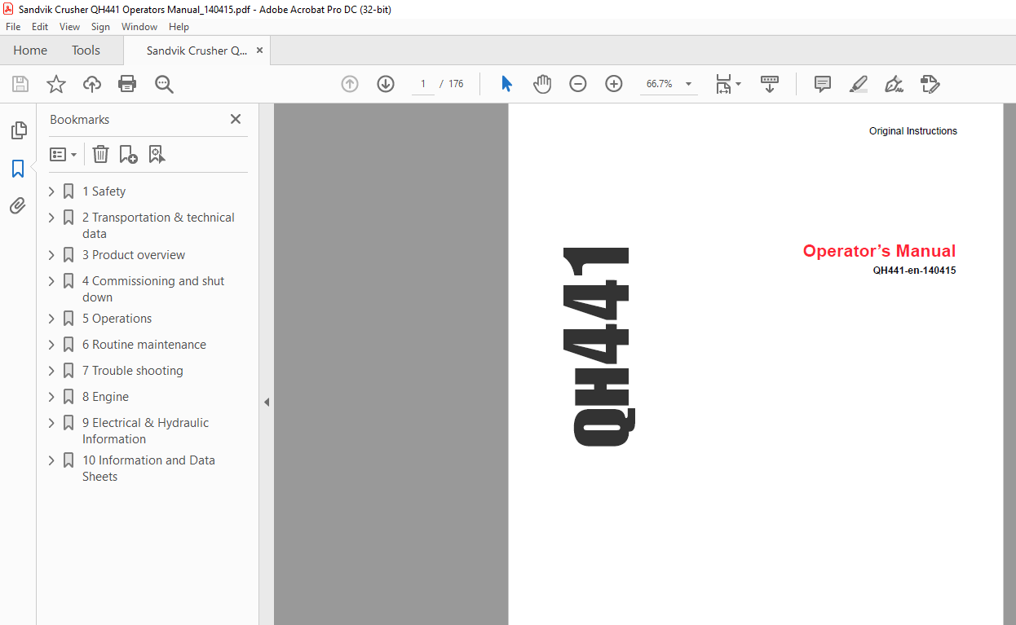
Task: Expand 10 Information and Data Sheets bookmark
Action: (x=51, y=460)
